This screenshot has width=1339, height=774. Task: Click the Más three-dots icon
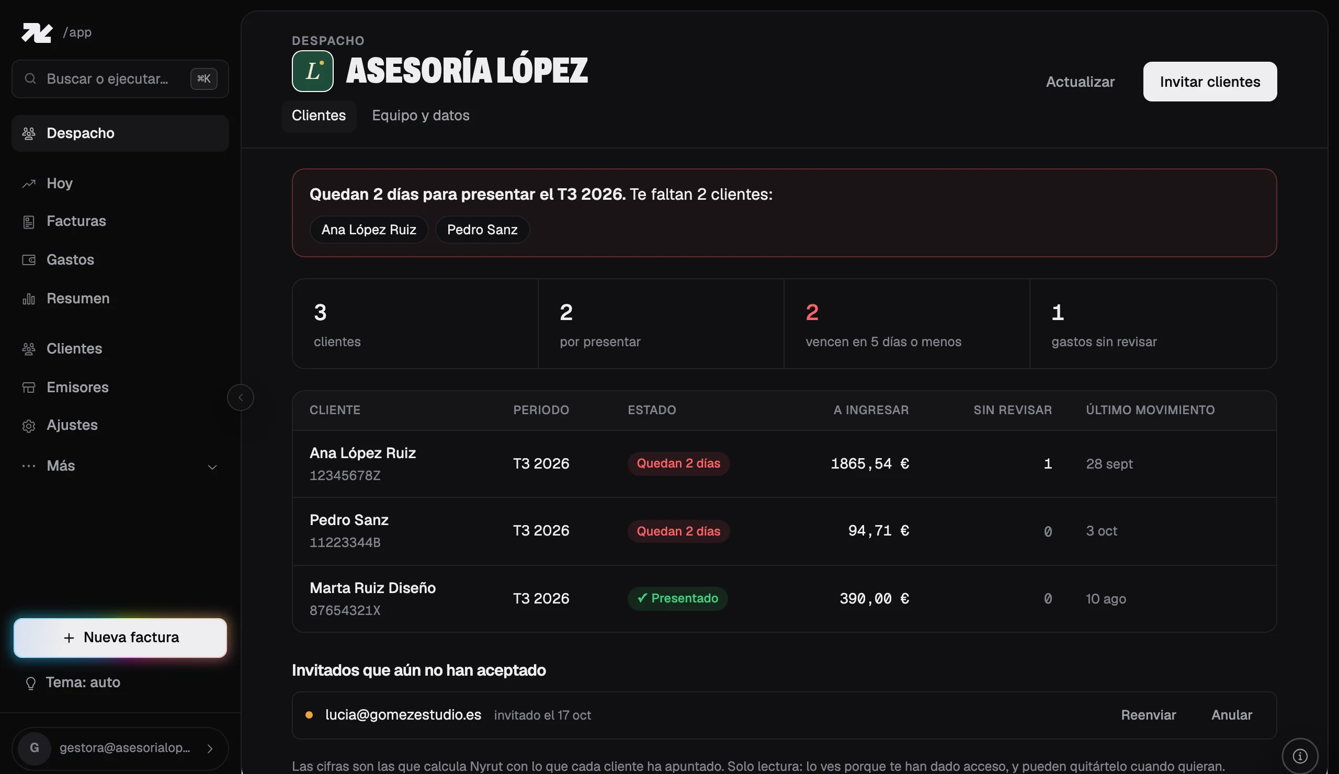click(x=29, y=466)
